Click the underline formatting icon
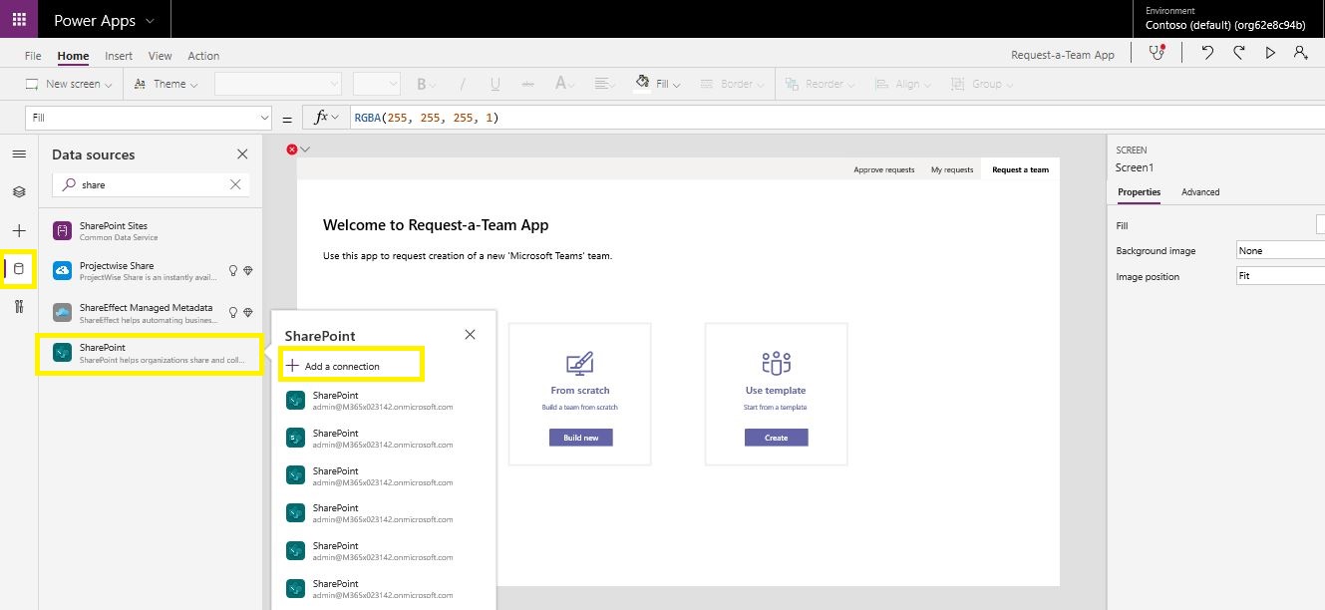The width and height of the screenshot is (1325, 610). pyautogui.click(x=496, y=84)
